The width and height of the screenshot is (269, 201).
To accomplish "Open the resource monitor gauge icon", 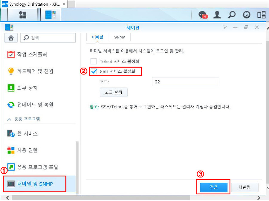I will pyautogui.click(x=247, y=15).
